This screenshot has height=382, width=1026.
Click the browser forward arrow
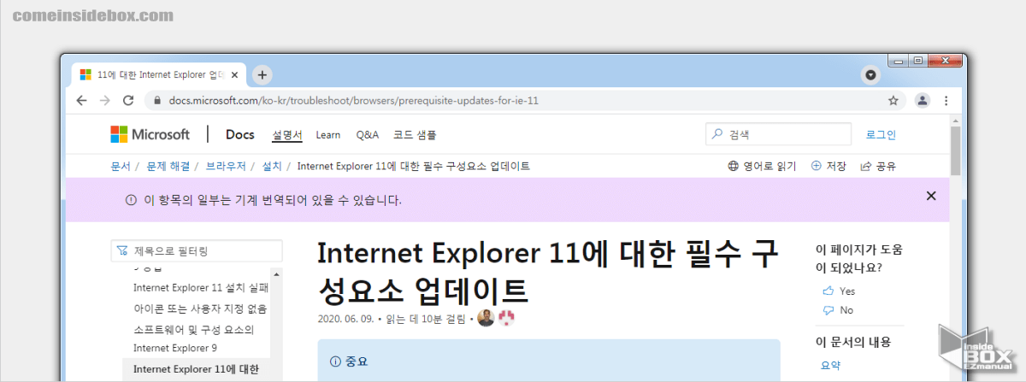point(104,100)
